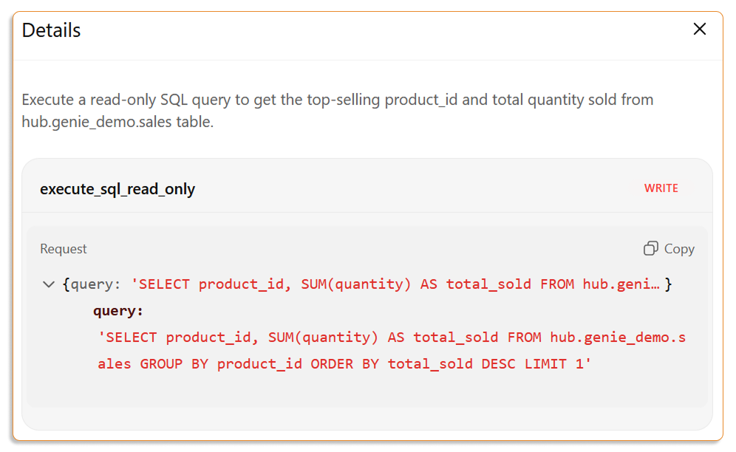This screenshot has width=736, height=452.
Task: Click the closing brace of the request object
Action: [668, 284]
